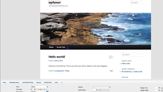Click the Border Size value field

(94, 90)
